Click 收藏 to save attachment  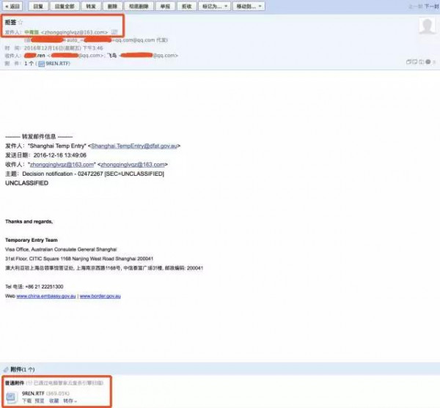pyautogui.click(x=54, y=401)
